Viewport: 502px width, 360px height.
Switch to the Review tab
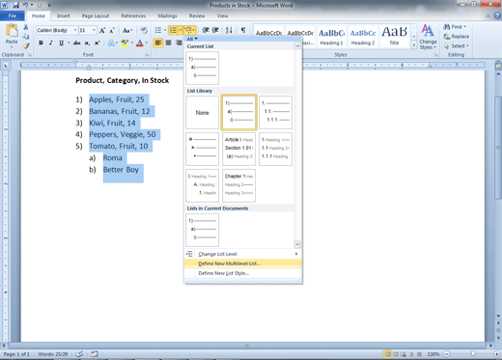pos(197,15)
